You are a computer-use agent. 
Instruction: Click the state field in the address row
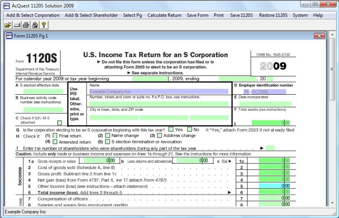164,118
